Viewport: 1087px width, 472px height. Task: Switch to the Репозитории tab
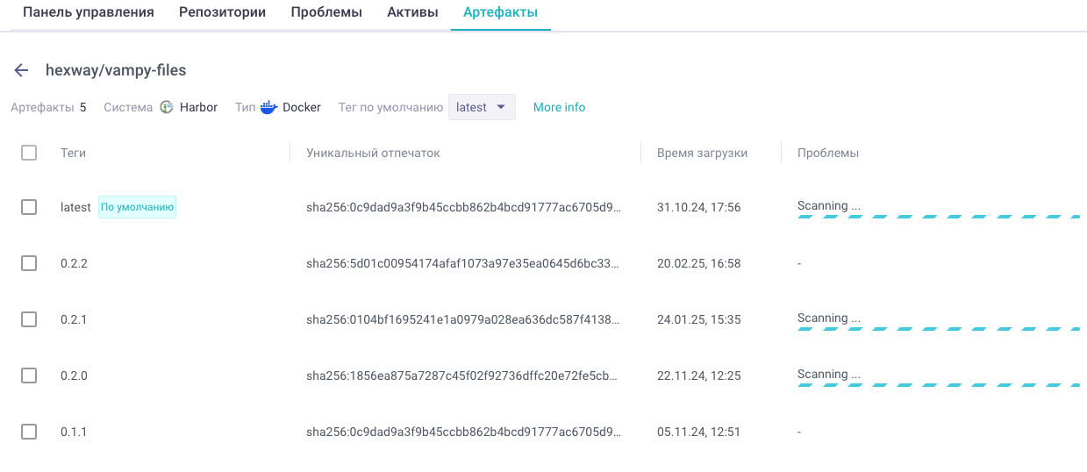[x=222, y=12]
